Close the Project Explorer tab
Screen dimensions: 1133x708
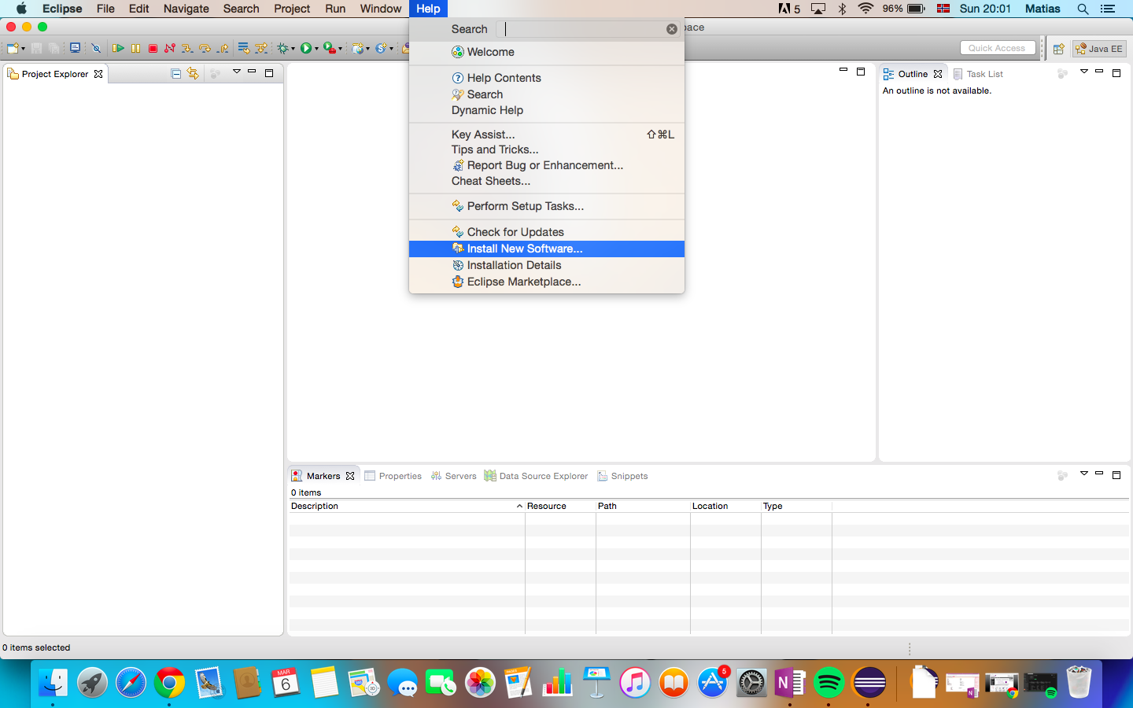[98, 74]
